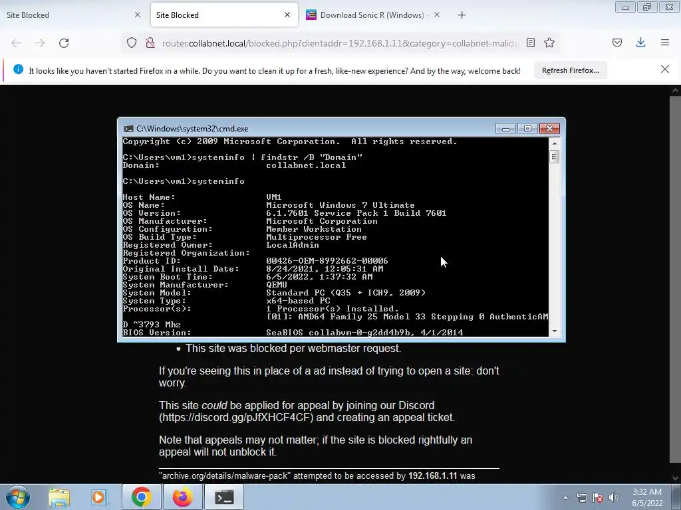The width and height of the screenshot is (681, 510).
Task: Click the info icon in the notification bar
Action: click(18, 69)
